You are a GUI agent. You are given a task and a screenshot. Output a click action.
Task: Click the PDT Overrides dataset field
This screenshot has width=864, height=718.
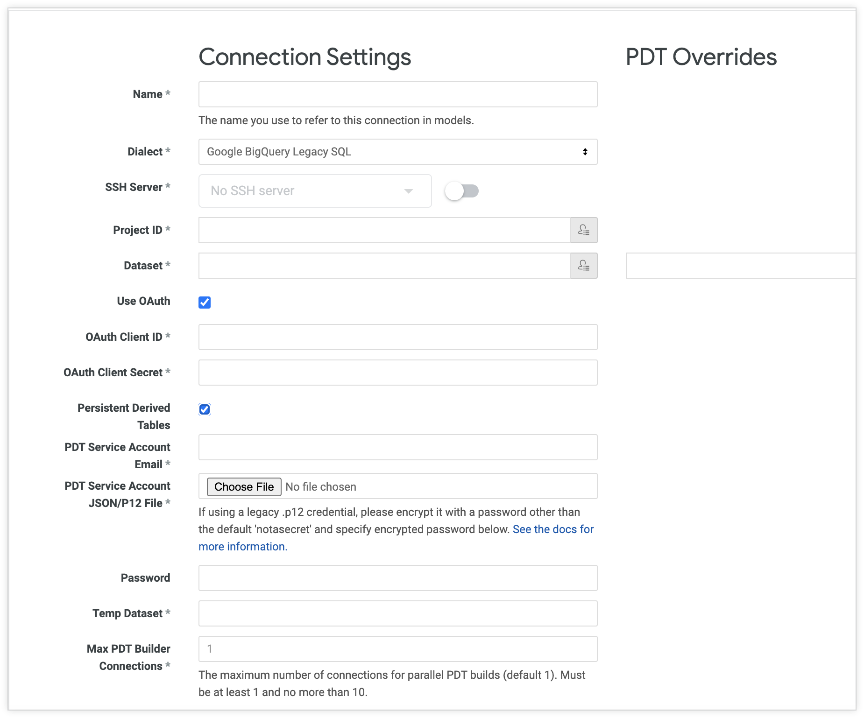pos(740,266)
